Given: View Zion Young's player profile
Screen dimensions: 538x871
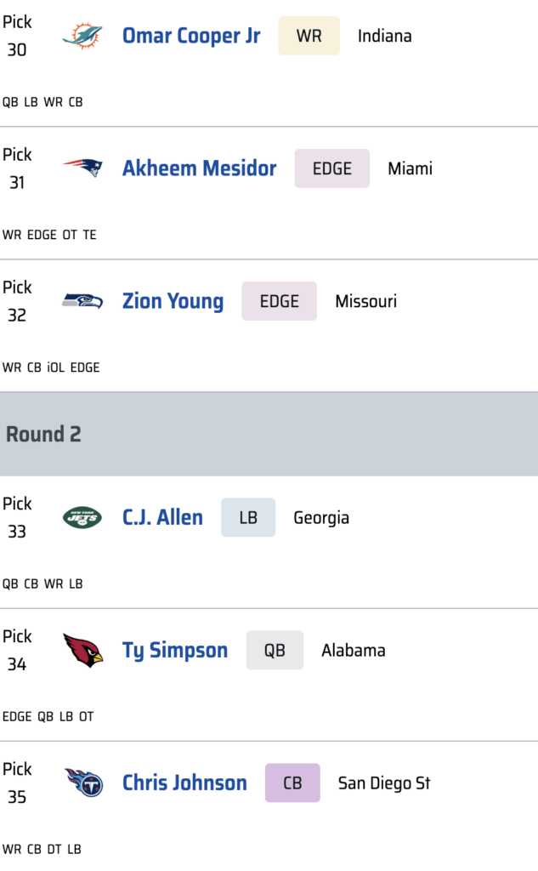Looking at the screenshot, I should [x=173, y=301].
